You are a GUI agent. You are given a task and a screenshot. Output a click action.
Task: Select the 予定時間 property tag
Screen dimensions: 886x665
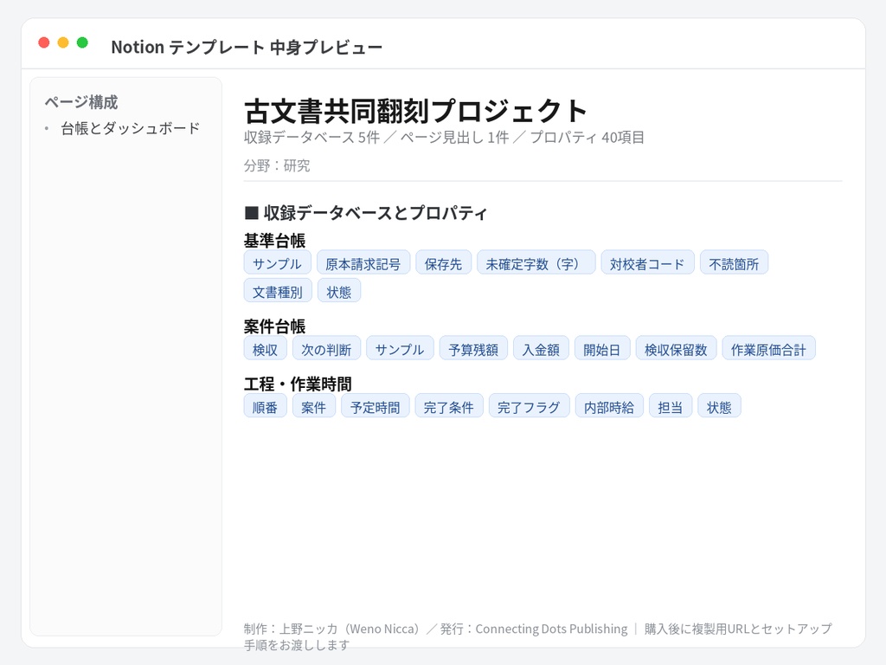[376, 406]
